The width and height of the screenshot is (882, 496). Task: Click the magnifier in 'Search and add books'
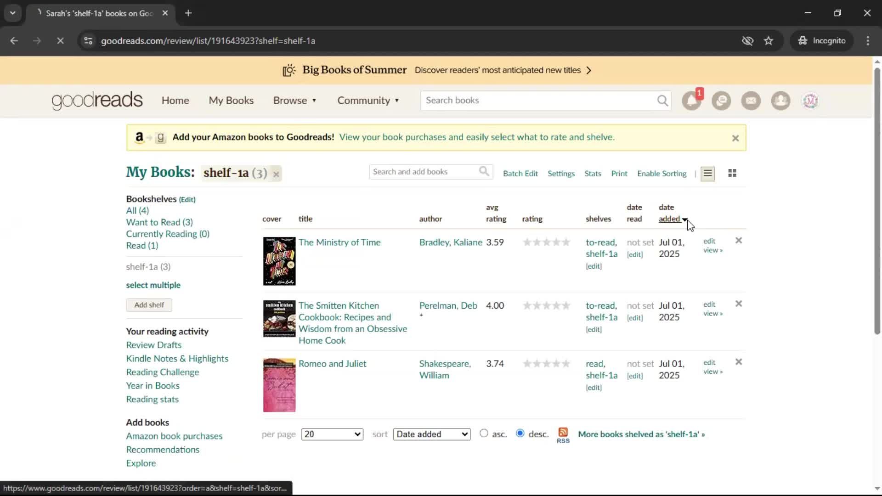(484, 172)
